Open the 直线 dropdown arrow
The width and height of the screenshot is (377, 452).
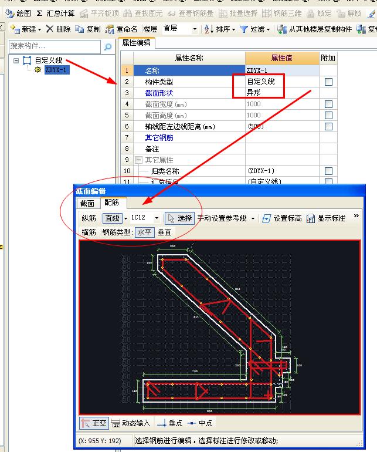pos(125,218)
